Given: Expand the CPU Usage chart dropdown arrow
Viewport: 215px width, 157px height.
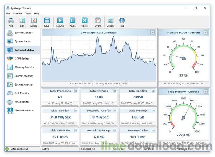Looking at the screenshot, I should point(153,33).
